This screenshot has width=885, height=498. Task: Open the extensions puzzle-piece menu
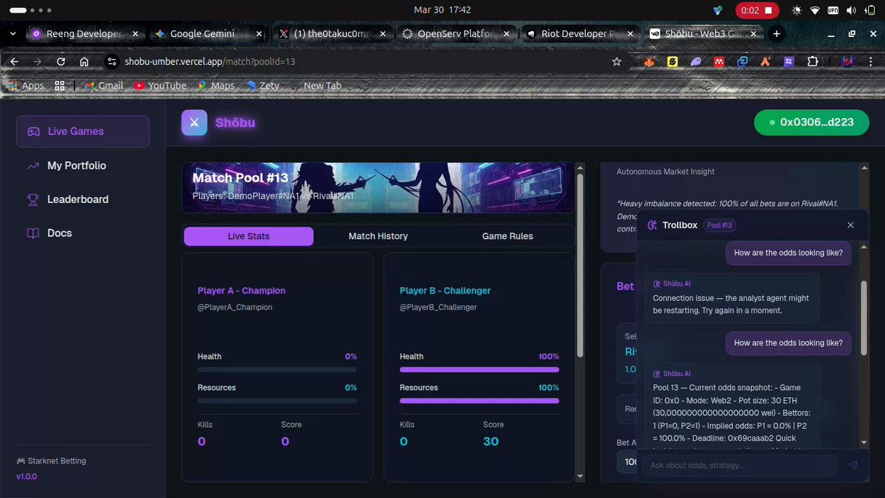point(812,62)
